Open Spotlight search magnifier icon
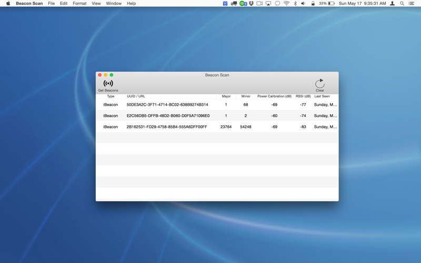Image resolution: width=421 pixels, height=263 pixels. click(x=402, y=4)
